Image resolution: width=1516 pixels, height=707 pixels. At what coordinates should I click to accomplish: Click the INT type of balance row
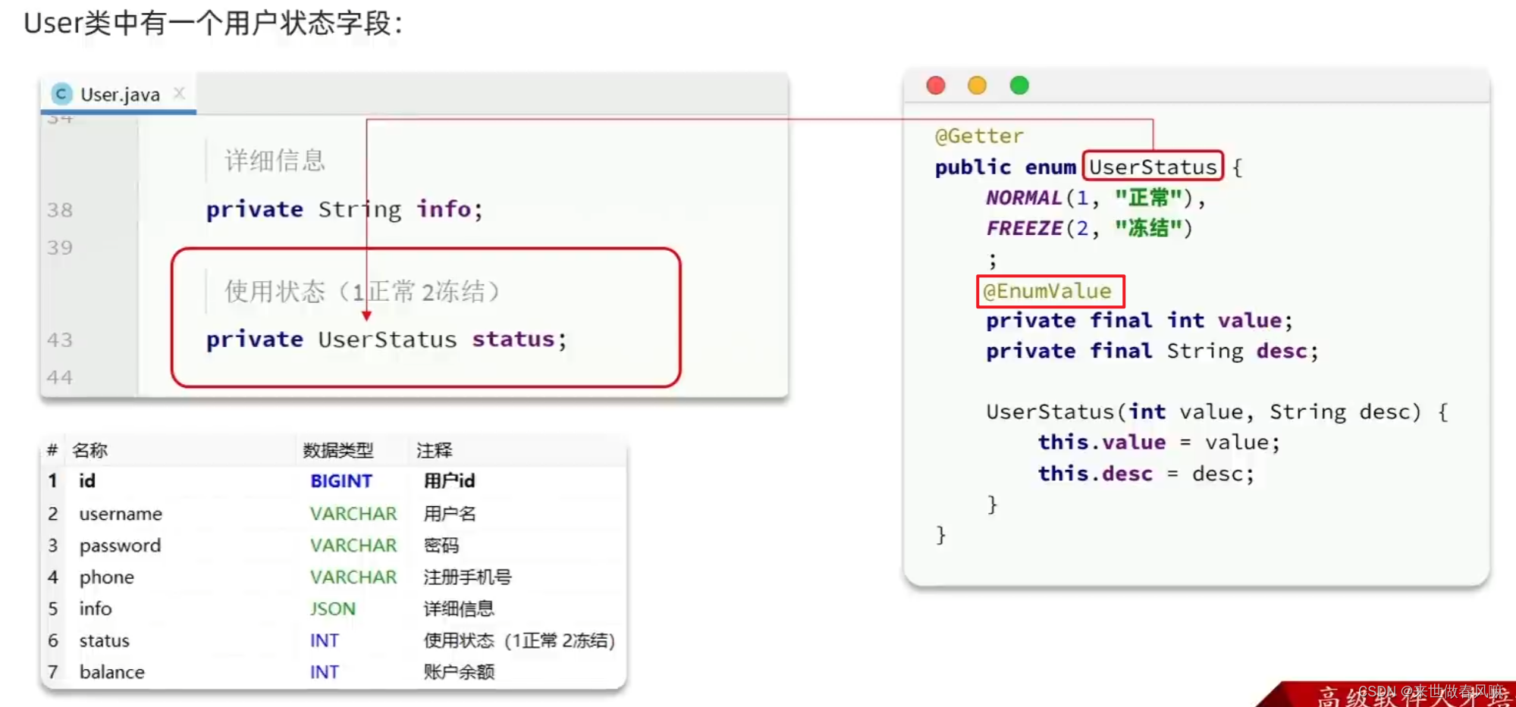325,672
